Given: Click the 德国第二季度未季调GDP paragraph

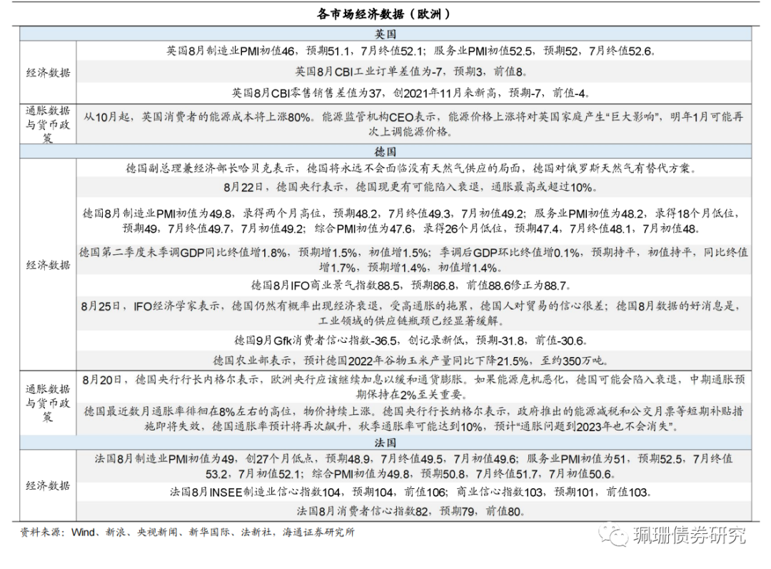Looking at the screenshot, I should coord(414,260).
